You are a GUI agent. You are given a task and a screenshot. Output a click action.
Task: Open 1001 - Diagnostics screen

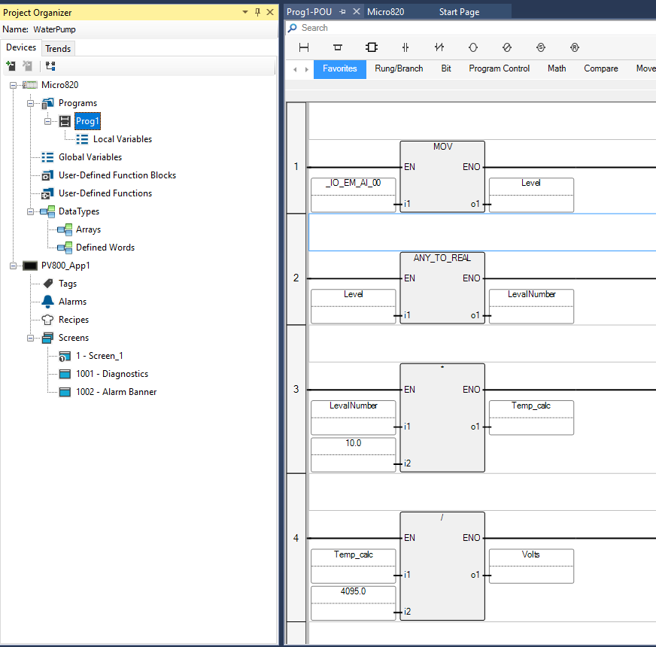pos(112,374)
